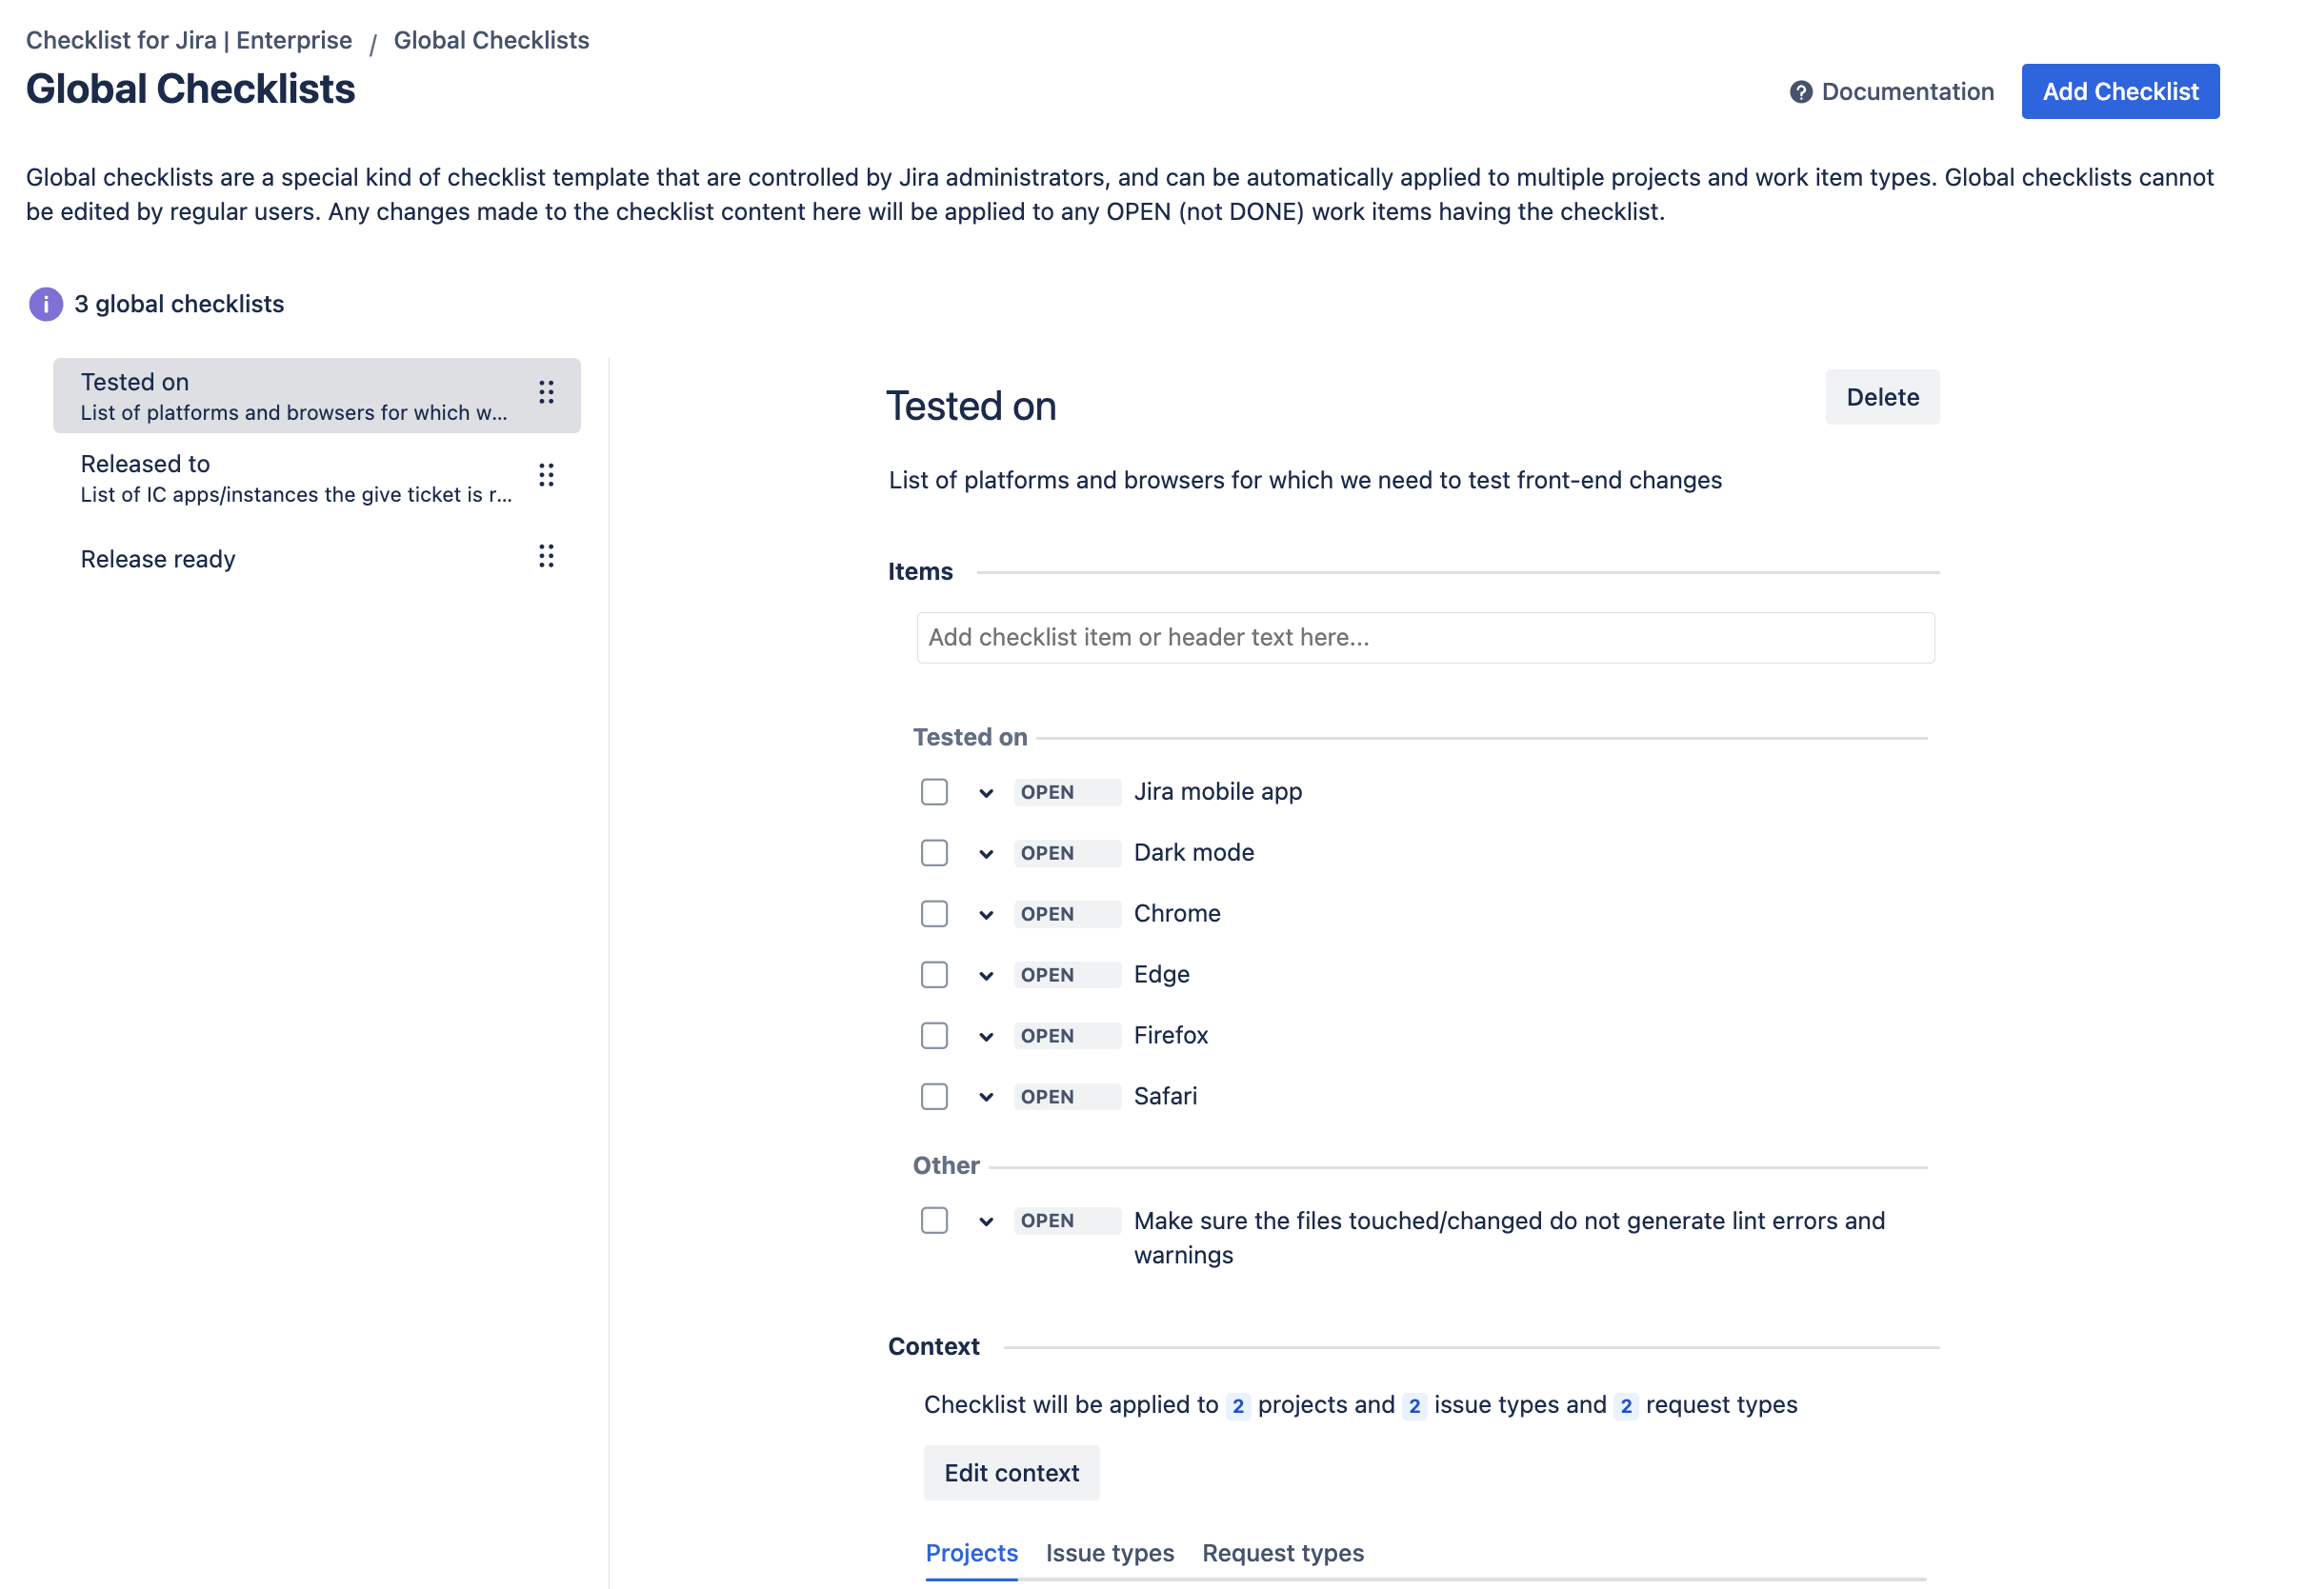Click the drag handle next to 'Released to'
The image size is (2324, 1589).
pyautogui.click(x=546, y=476)
